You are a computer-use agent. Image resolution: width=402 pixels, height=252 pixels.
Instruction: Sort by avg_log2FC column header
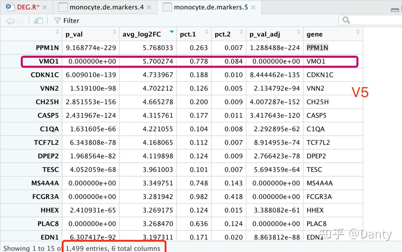(148, 34)
